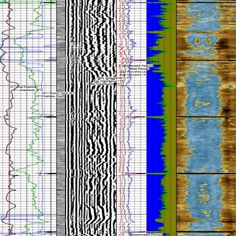Click the blue-and-brown borehole image track
The width and height of the screenshot is (236, 236).
[206, 118]
